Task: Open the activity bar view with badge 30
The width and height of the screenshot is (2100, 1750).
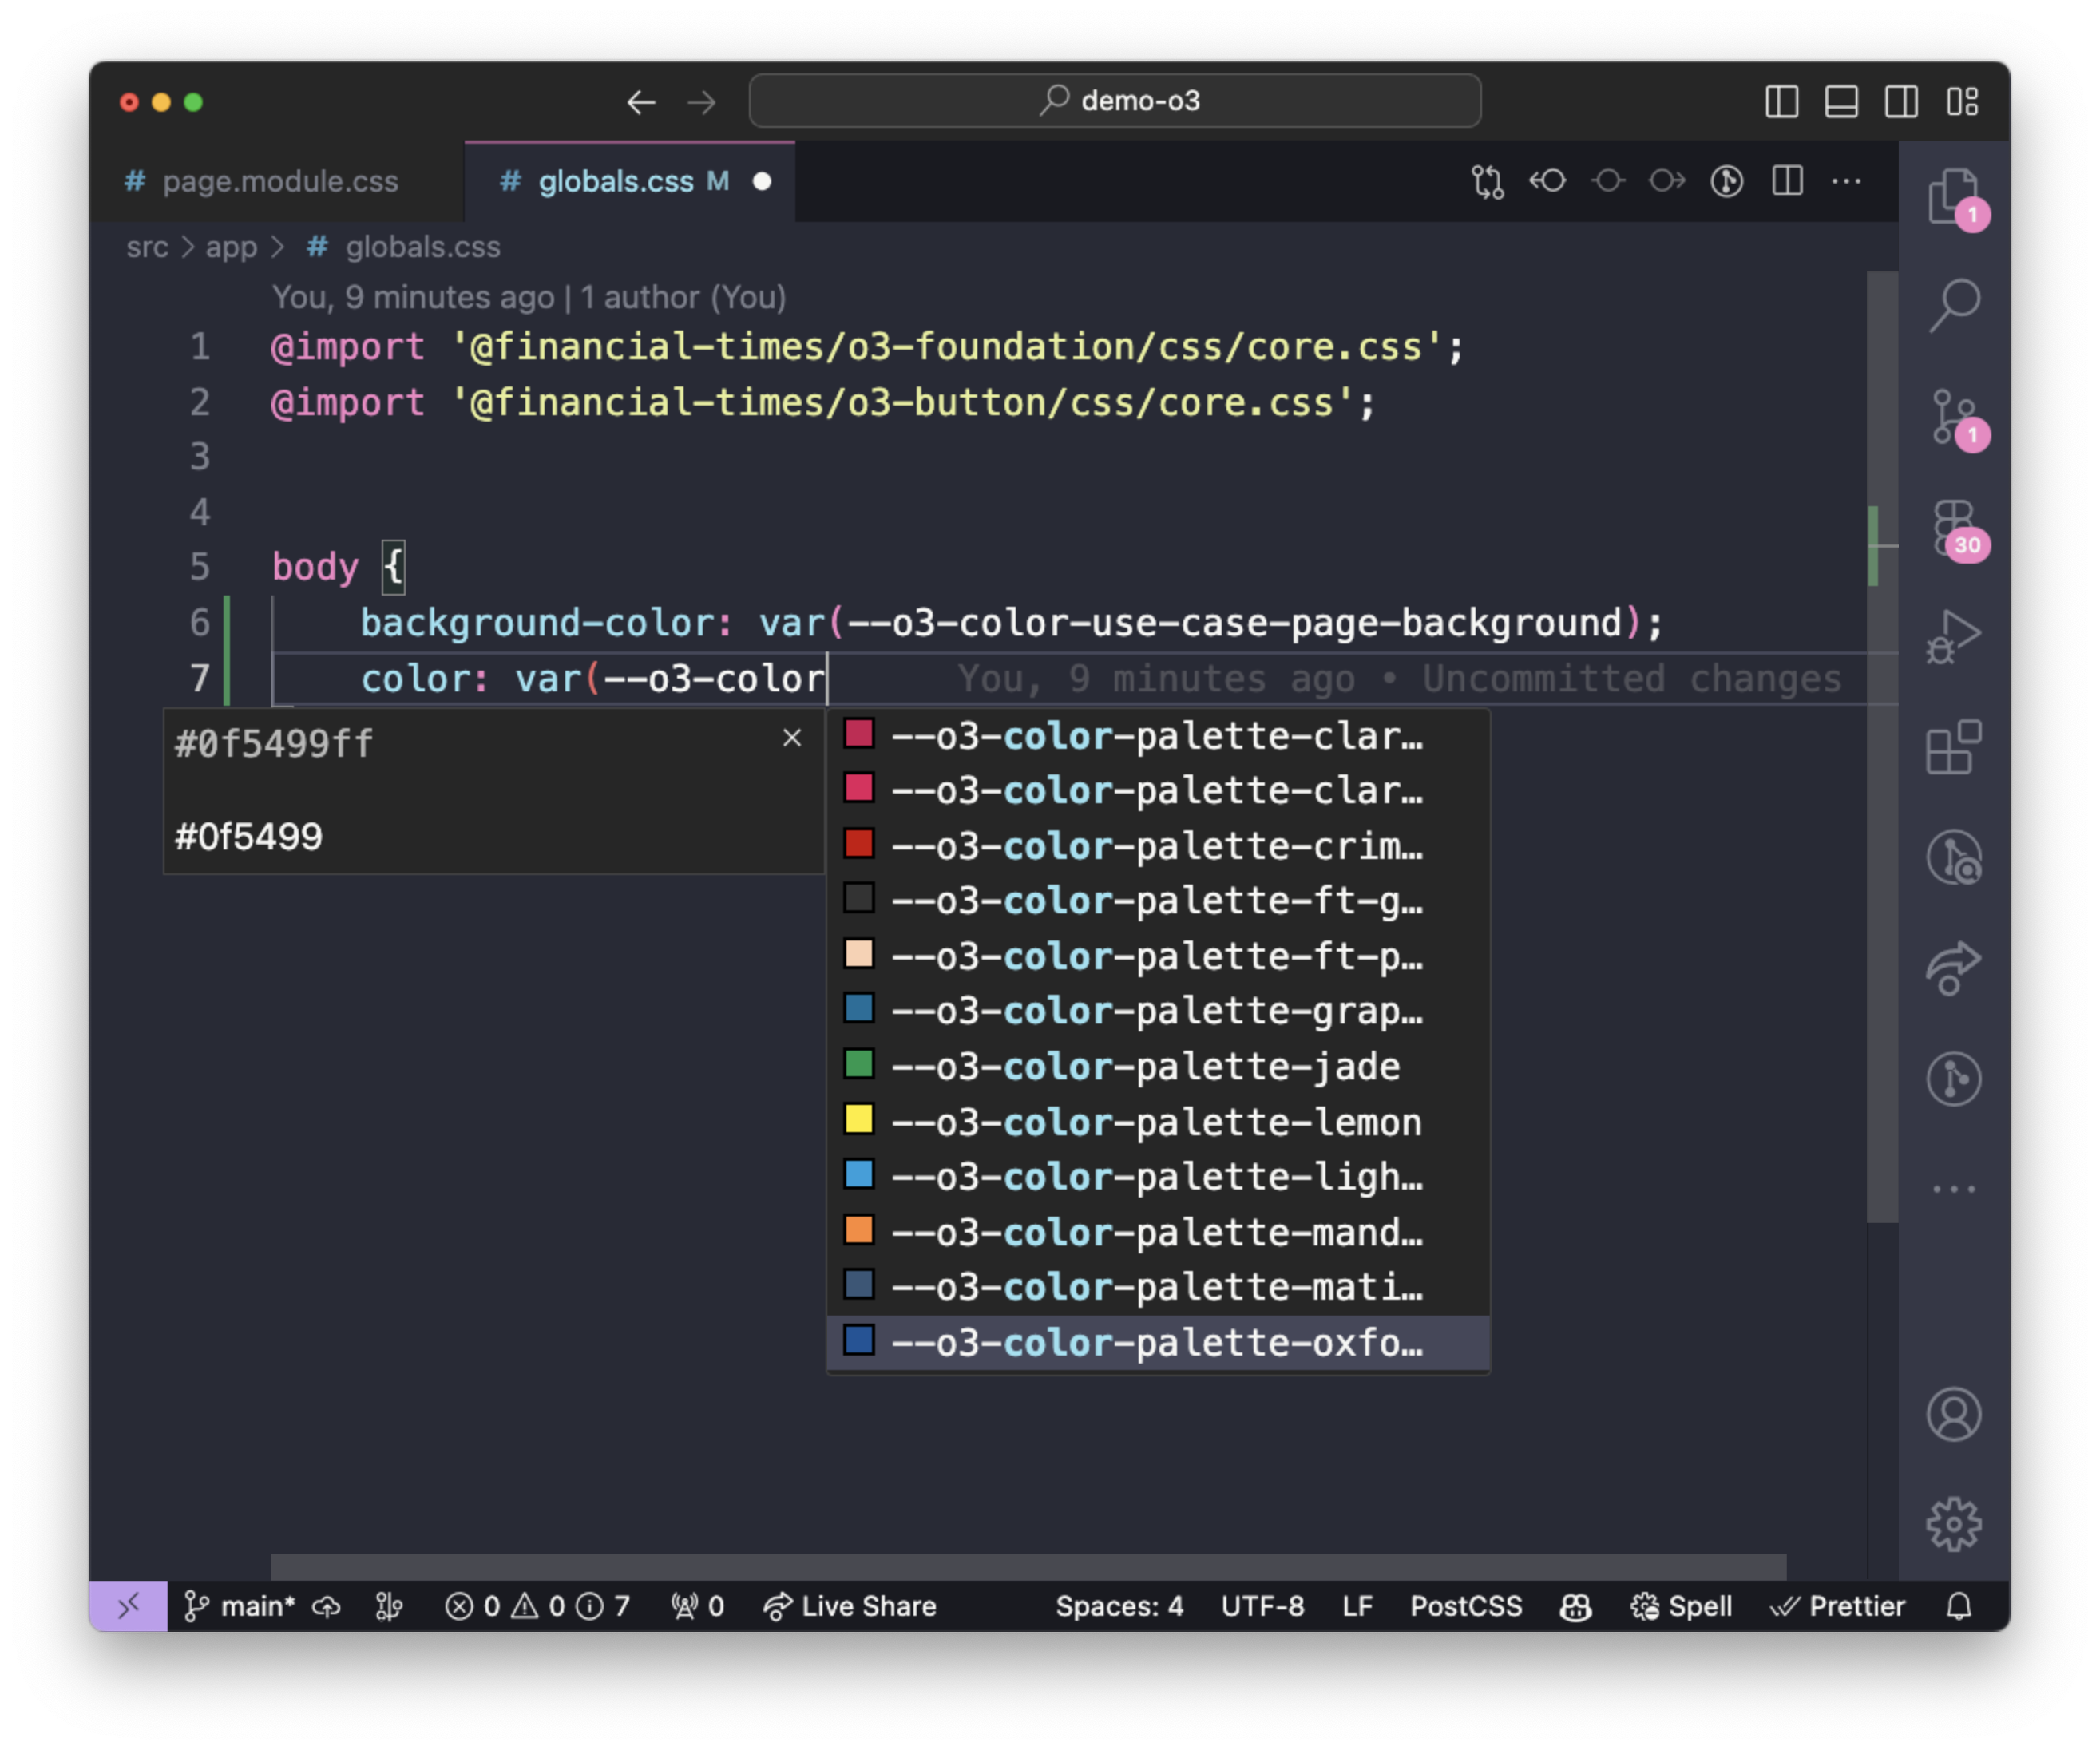Action: pyautogui.click(x=1953, y=528)
